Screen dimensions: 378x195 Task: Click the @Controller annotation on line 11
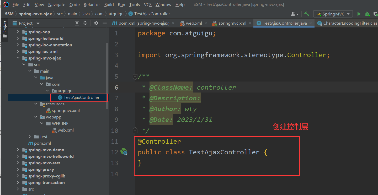click(x=159, y=142)
